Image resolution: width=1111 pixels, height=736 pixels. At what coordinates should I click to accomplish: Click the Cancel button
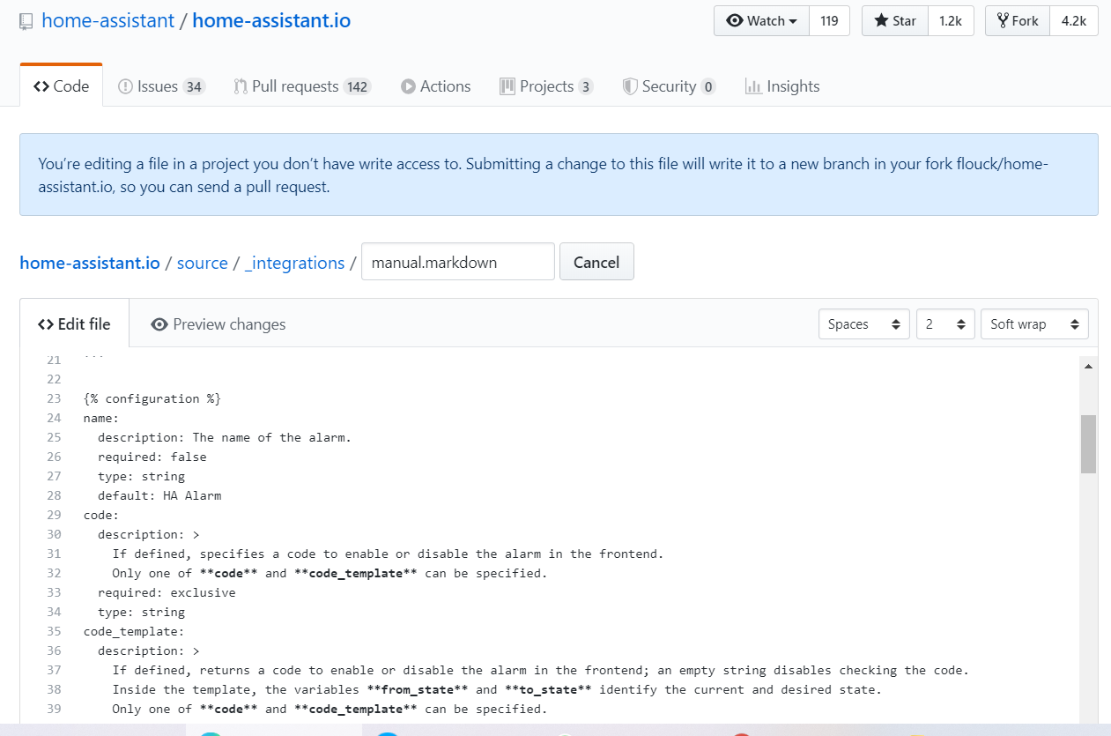[x=596, y=263]
